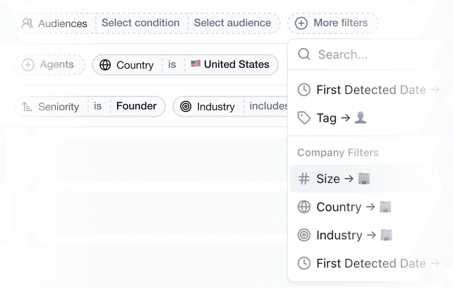
Task: Select the Tag filter option
Action: click(x=327, y=118)
